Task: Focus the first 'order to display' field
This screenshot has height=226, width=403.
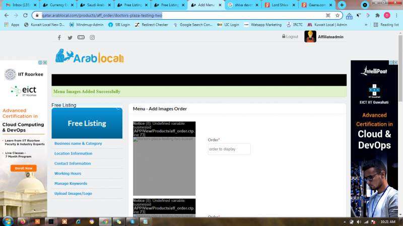Action: (x=229, y=149)
